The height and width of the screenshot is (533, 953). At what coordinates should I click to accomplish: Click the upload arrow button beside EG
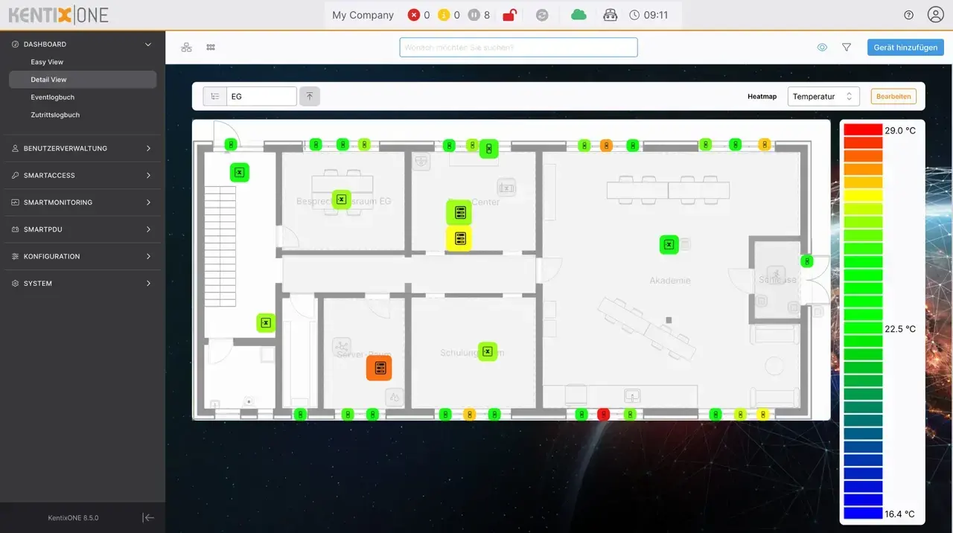310,96
